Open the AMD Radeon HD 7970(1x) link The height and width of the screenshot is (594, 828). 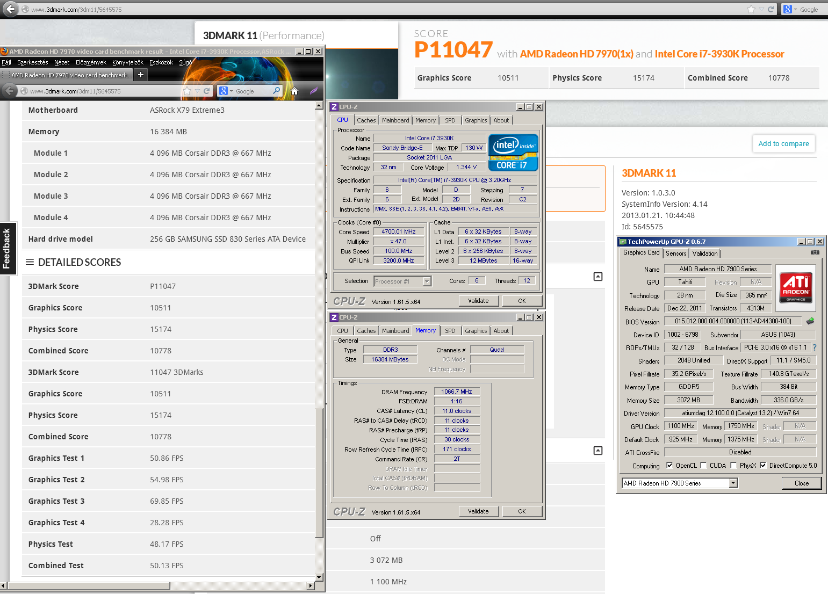tap(577, 54)
